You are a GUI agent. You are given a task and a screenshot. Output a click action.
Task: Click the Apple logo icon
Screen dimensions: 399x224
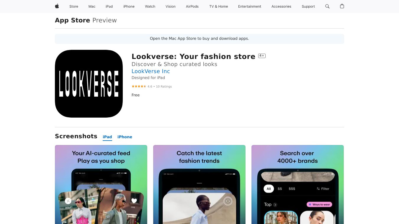click(57, 6)
